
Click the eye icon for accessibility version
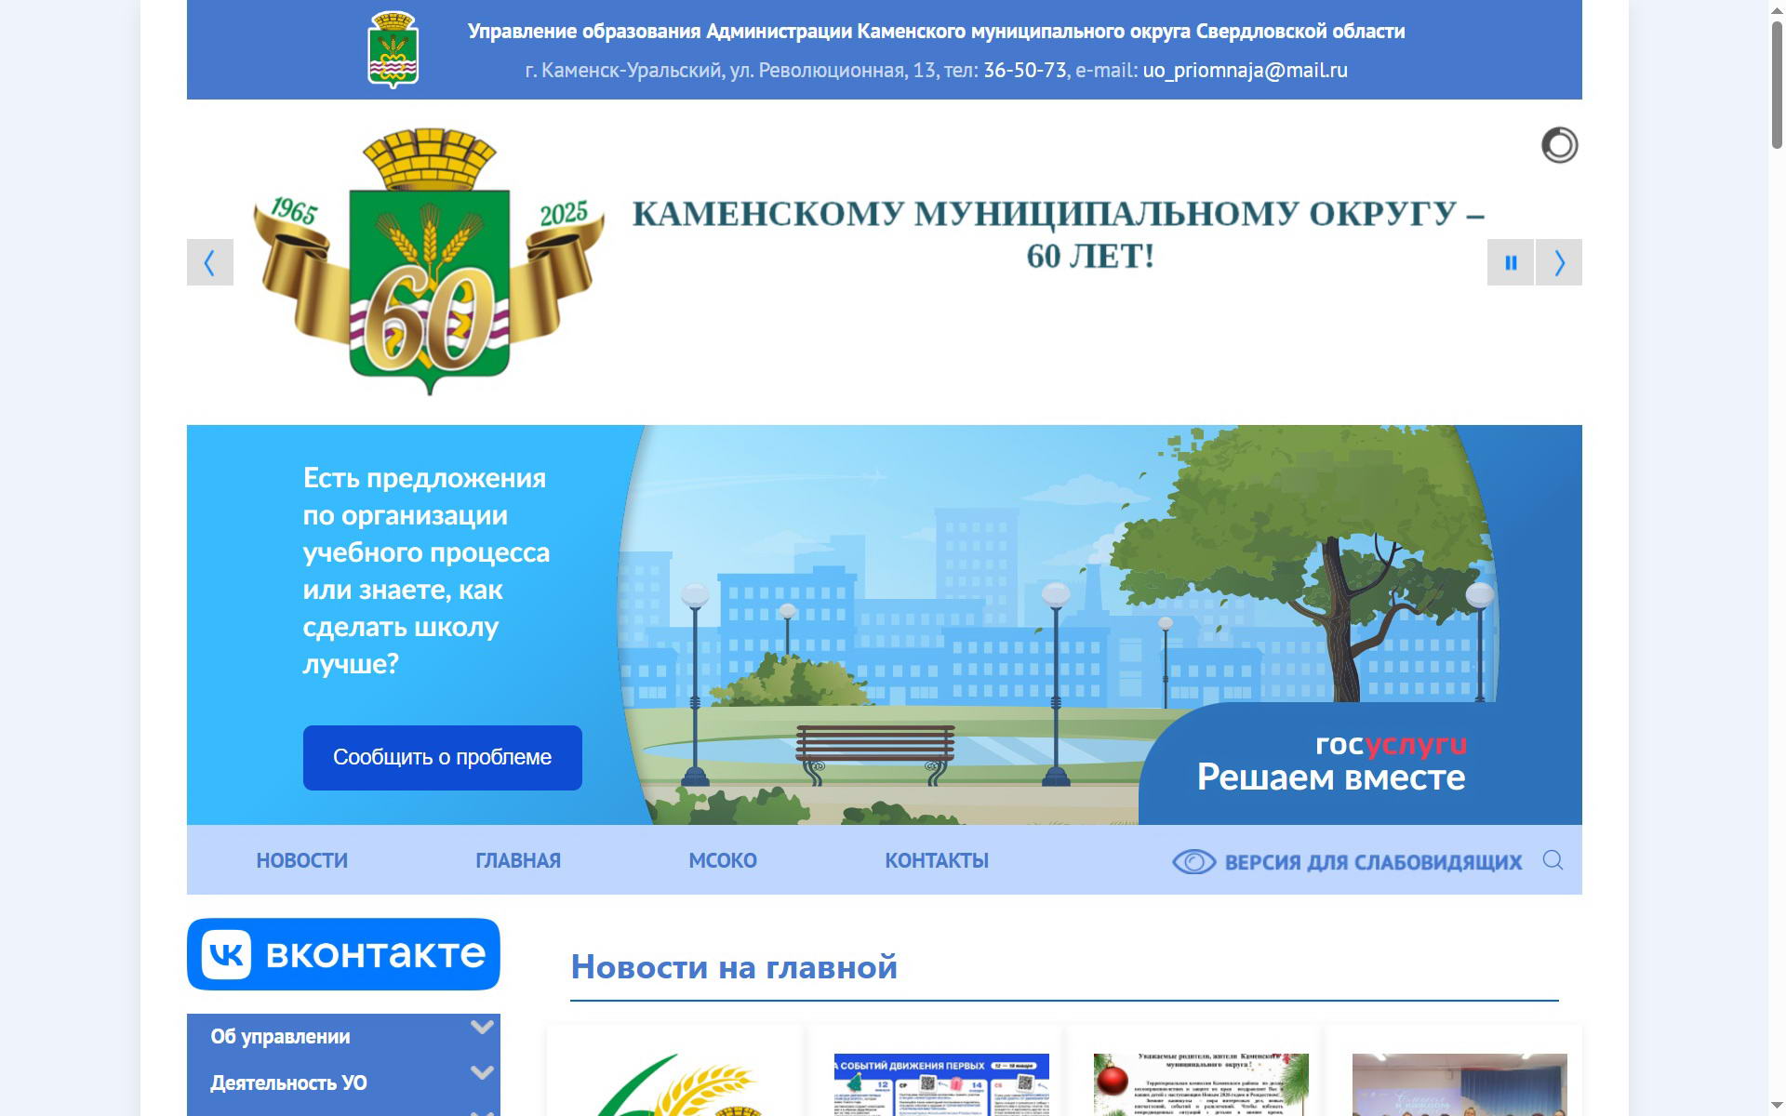coord(1193,862)
